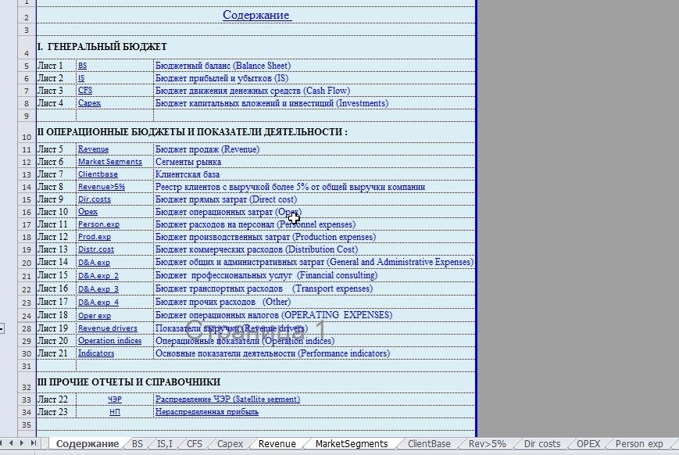The image size is (679, 455).
Task: Follow the D&A.exp link in row 20
Action: click(x=94, y=262)
